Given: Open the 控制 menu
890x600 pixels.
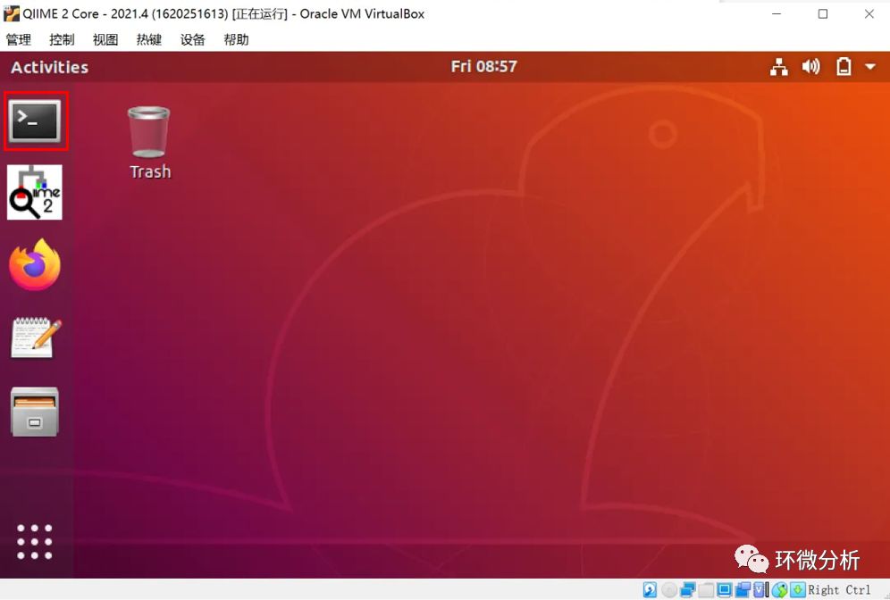Looking at the screenshot, I should pos(62,39).
